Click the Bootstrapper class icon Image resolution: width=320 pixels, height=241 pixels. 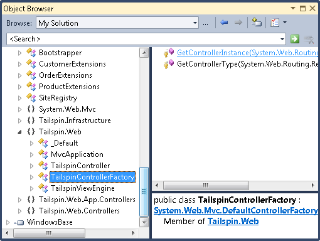point(31,53)
